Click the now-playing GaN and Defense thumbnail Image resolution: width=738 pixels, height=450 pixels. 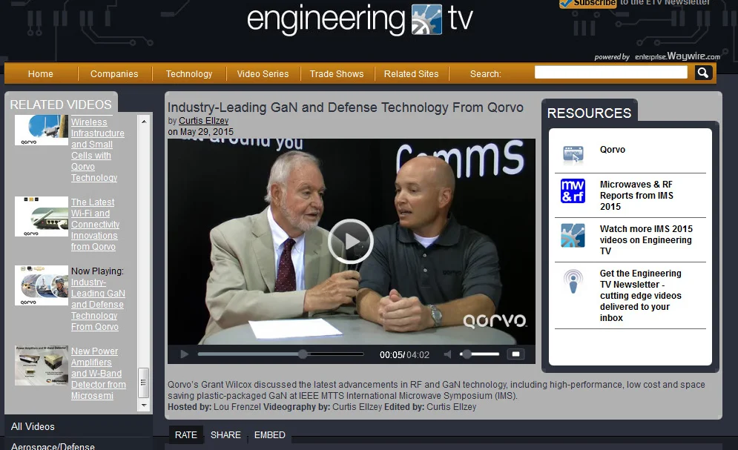coord(42,285)
